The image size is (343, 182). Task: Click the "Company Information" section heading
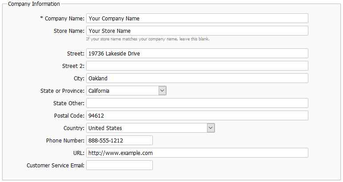pos(34,4)
